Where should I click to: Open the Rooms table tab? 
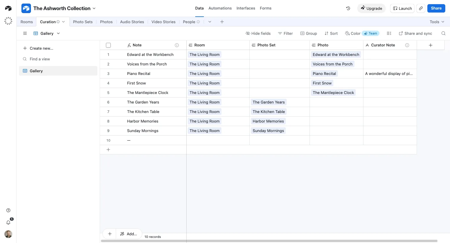27,22
